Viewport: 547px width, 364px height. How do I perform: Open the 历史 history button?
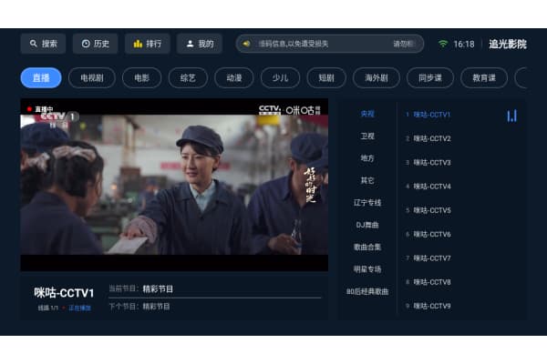pos(95,44)
